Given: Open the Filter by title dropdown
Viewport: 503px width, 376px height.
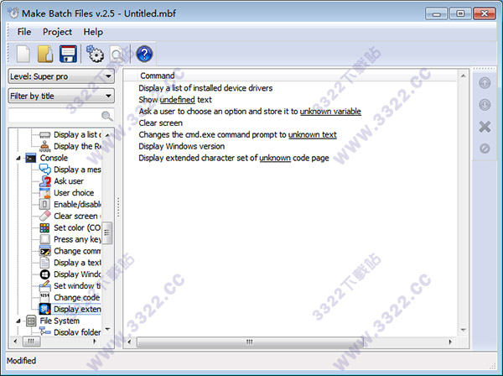Looking at the screenshot, I should click(x=61, y=96).
